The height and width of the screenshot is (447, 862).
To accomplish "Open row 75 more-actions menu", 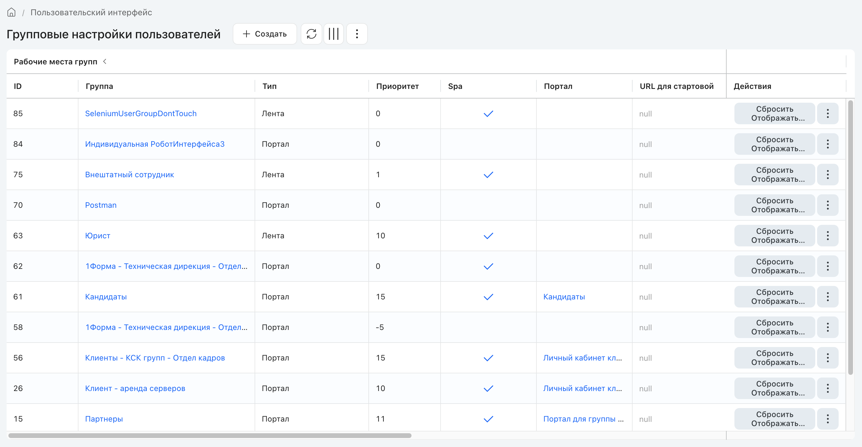I will 828,174.
